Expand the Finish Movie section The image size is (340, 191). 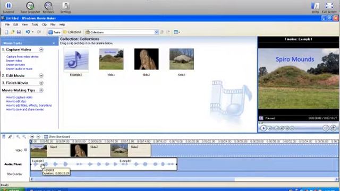point(41,83)
